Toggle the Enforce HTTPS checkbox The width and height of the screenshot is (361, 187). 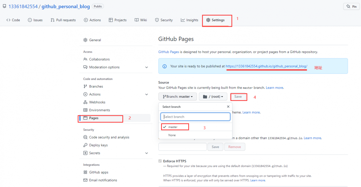160,161
